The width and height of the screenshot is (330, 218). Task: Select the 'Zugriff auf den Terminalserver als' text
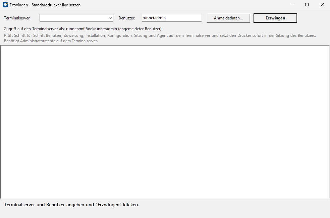[x=34, y=29]
